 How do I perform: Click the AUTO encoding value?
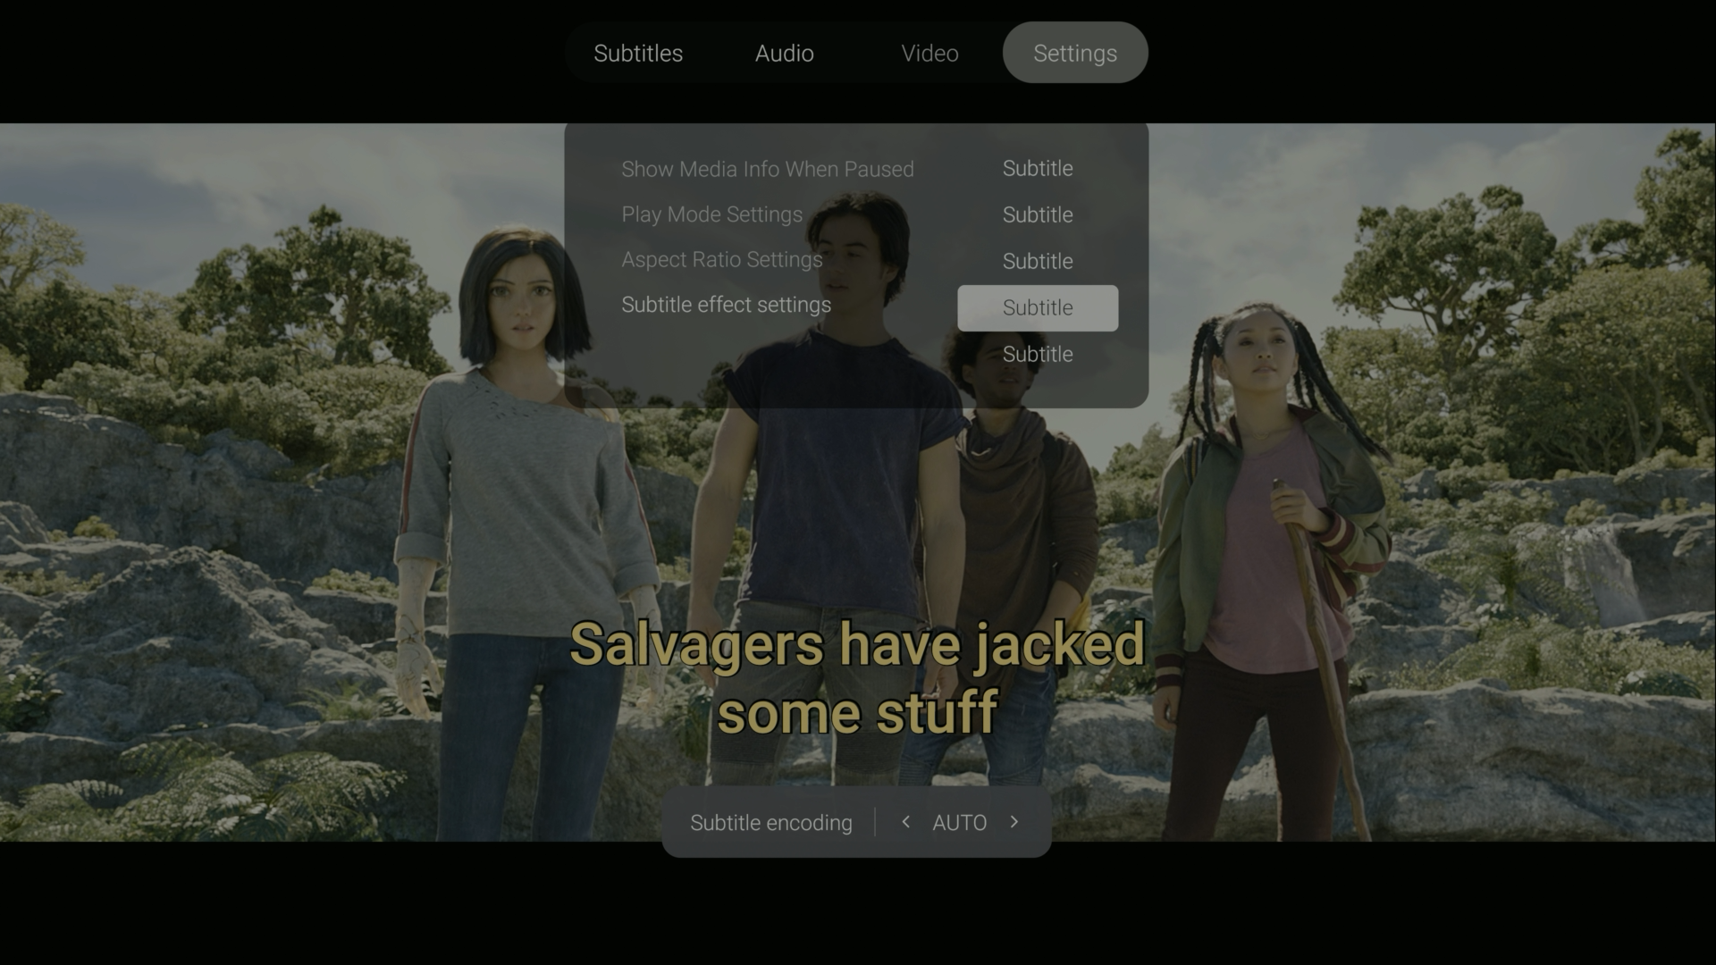tap(959, 823)
